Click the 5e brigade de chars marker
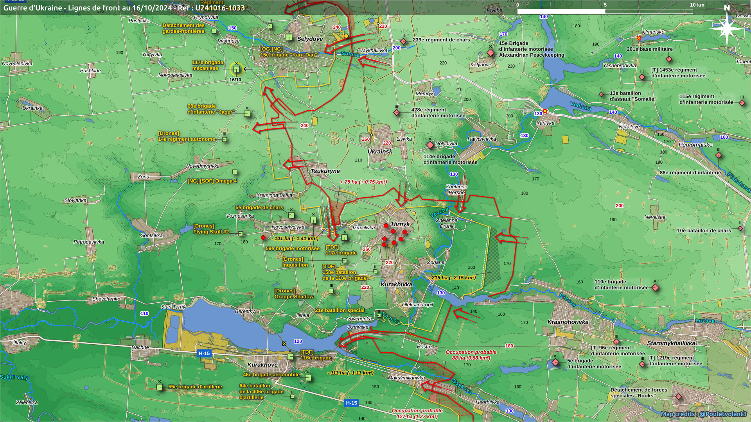Image resolution: width=751 pixels, height=422 pixels. [x=291, y=215]
